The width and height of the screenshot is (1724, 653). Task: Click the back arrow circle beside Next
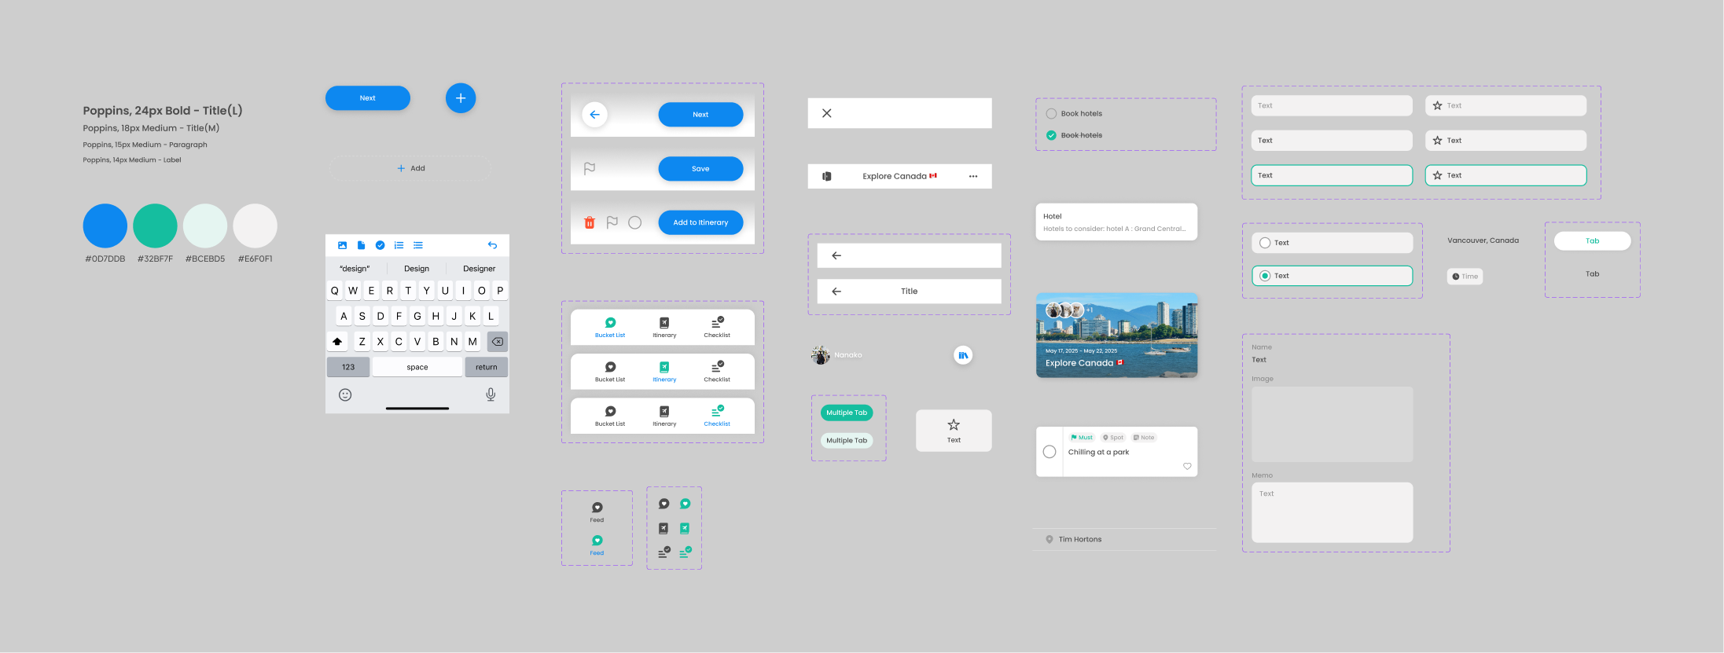tap(594, 115)
